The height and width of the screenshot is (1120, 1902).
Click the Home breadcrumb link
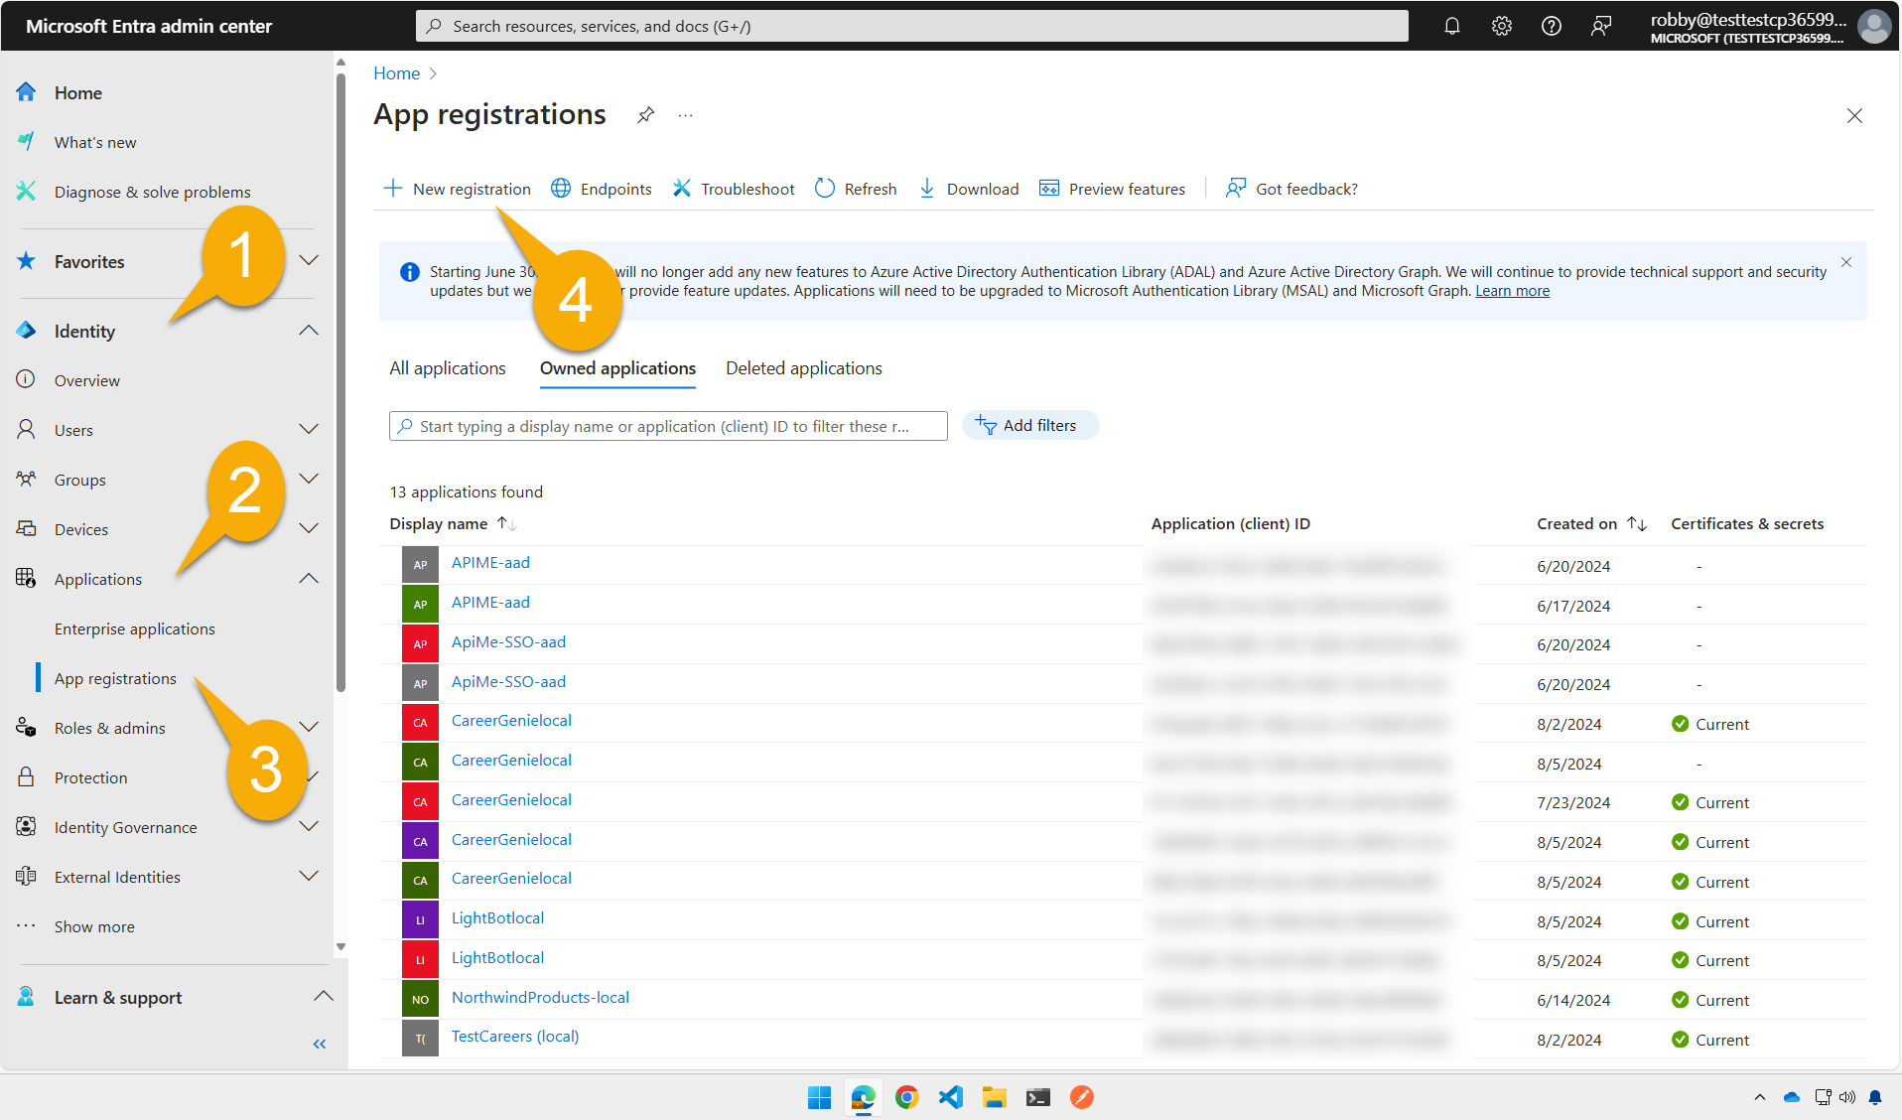click(396, 73)
